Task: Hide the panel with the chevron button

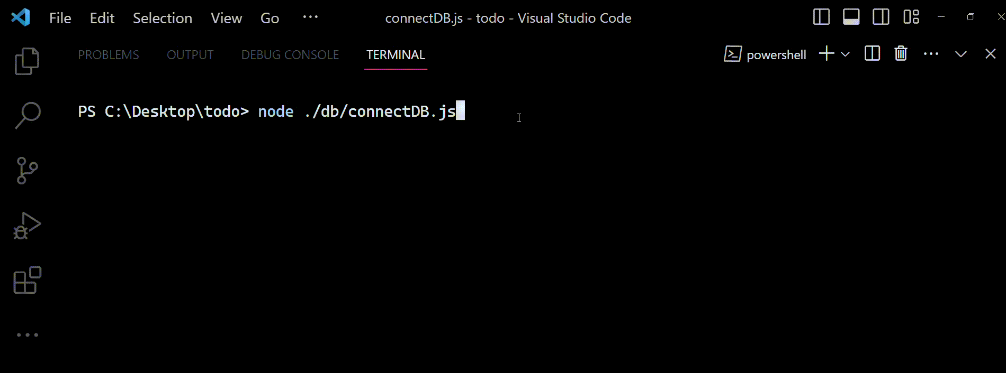Action: pyautogui.click(x=960, y=53)
